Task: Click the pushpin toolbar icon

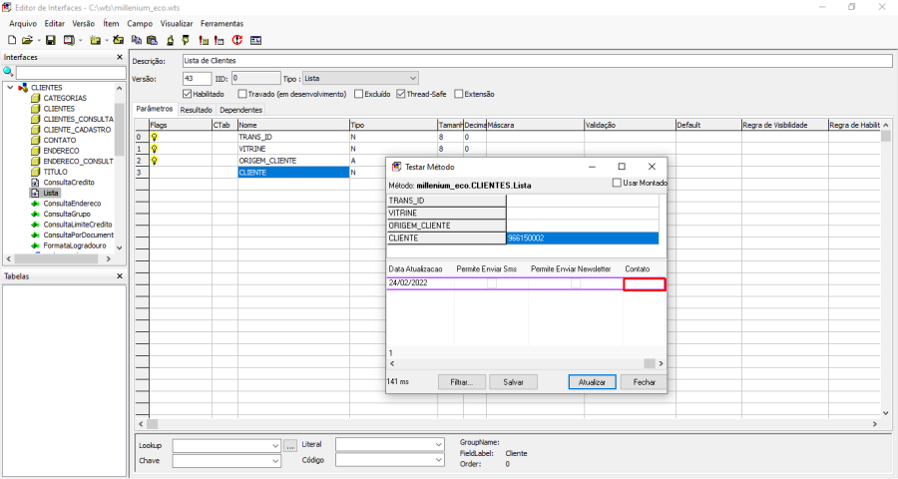Action: click(186, 40)
